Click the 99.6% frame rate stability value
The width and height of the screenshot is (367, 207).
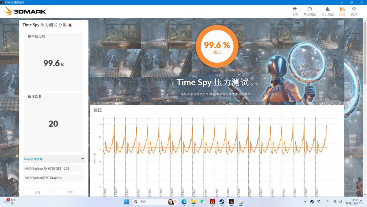pyautogui.click(x=54, y=63)
